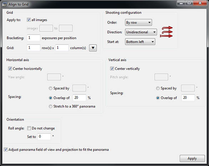Select horizontal Spaced by radio button

click(50, 88)
